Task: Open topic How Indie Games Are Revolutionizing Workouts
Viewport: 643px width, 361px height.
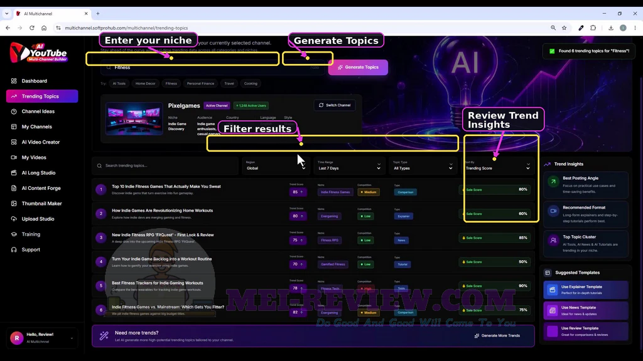Action: coord(163,211)
